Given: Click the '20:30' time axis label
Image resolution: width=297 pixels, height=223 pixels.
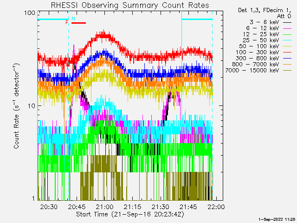Looking at the screenshot, I should click(x=49, y=207).
